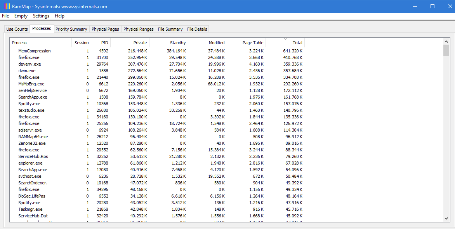This screenshot has height=229, width=455.
Task: Select the RAMMap64.exe process row
Action: pyautogui.click(x=157, y=137)
